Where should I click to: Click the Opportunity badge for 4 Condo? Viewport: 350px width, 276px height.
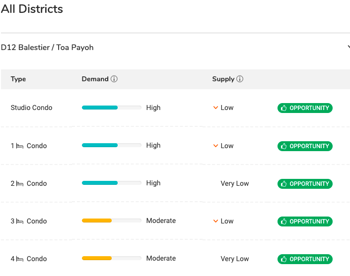coord(304,259)
